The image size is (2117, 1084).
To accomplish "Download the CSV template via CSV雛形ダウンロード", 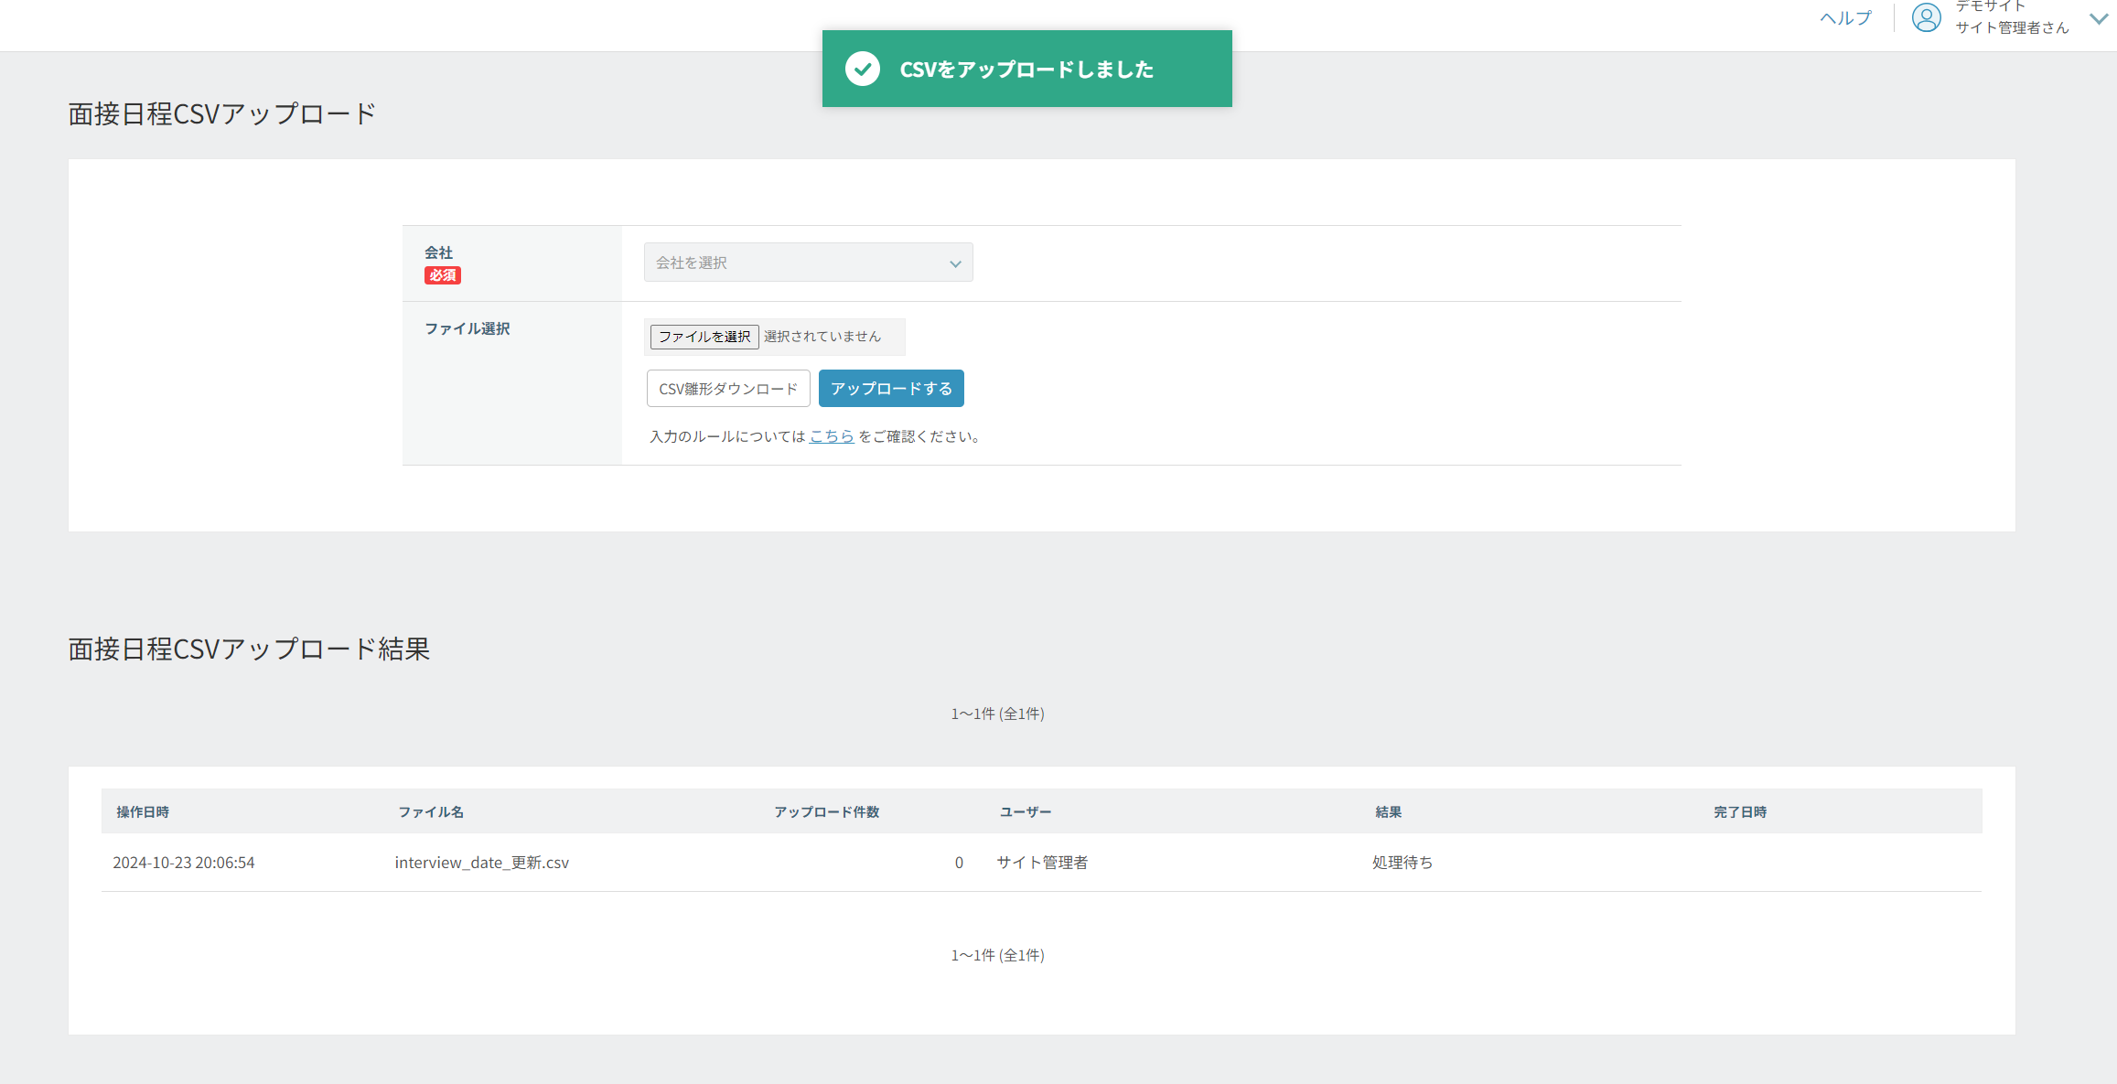I will click(728, 389).
